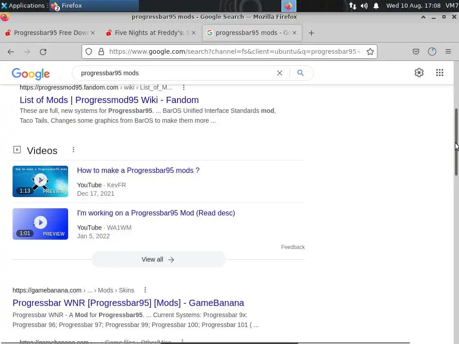
Task: Open tracking protection shield icon
Action: point(89,52)
